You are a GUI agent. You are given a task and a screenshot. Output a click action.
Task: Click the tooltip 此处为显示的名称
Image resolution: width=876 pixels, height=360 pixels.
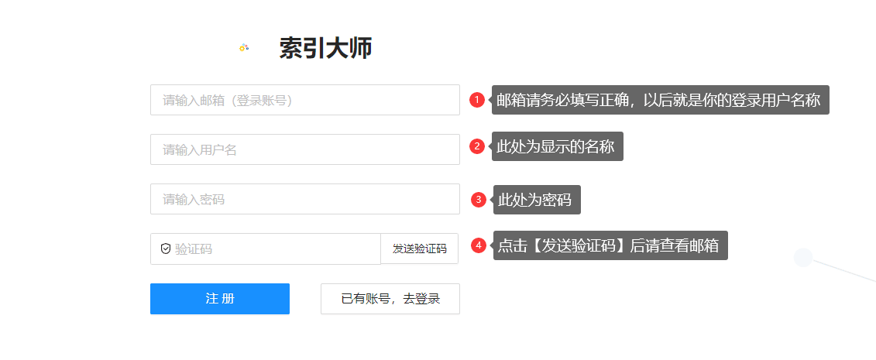[558, 146]
